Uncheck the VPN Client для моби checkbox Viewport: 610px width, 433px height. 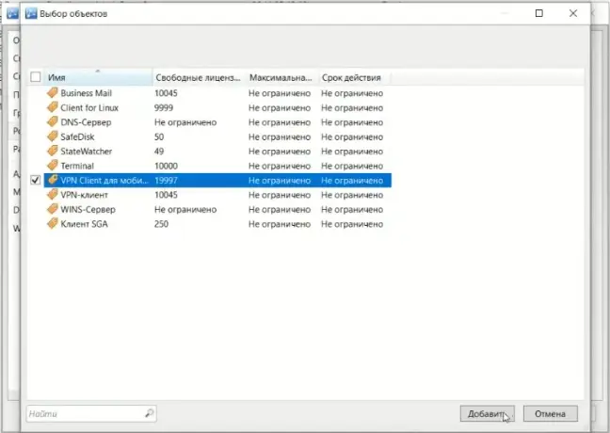[x=36, y=181]
